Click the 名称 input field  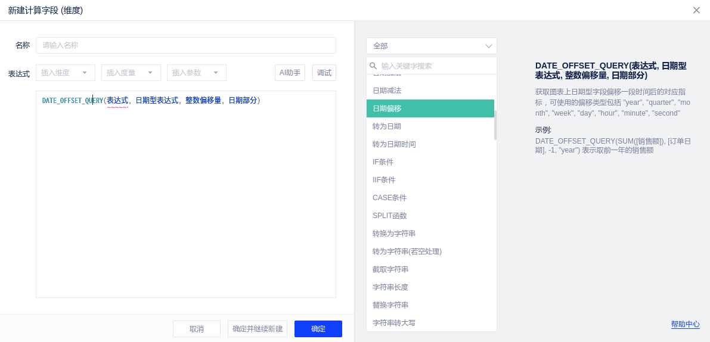click(x=186, y=45)
